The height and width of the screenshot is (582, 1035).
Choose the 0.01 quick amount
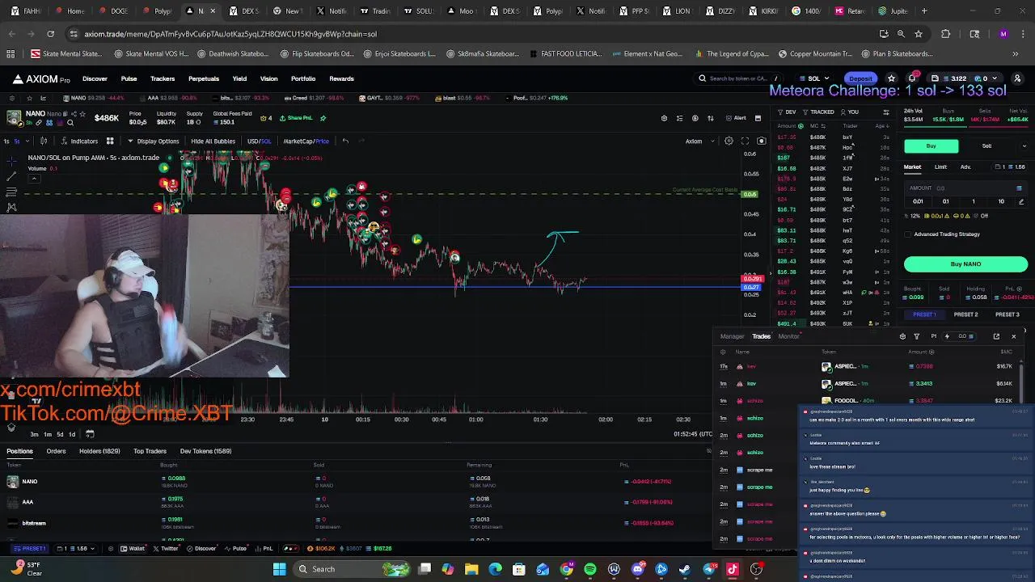coord(918,201)
